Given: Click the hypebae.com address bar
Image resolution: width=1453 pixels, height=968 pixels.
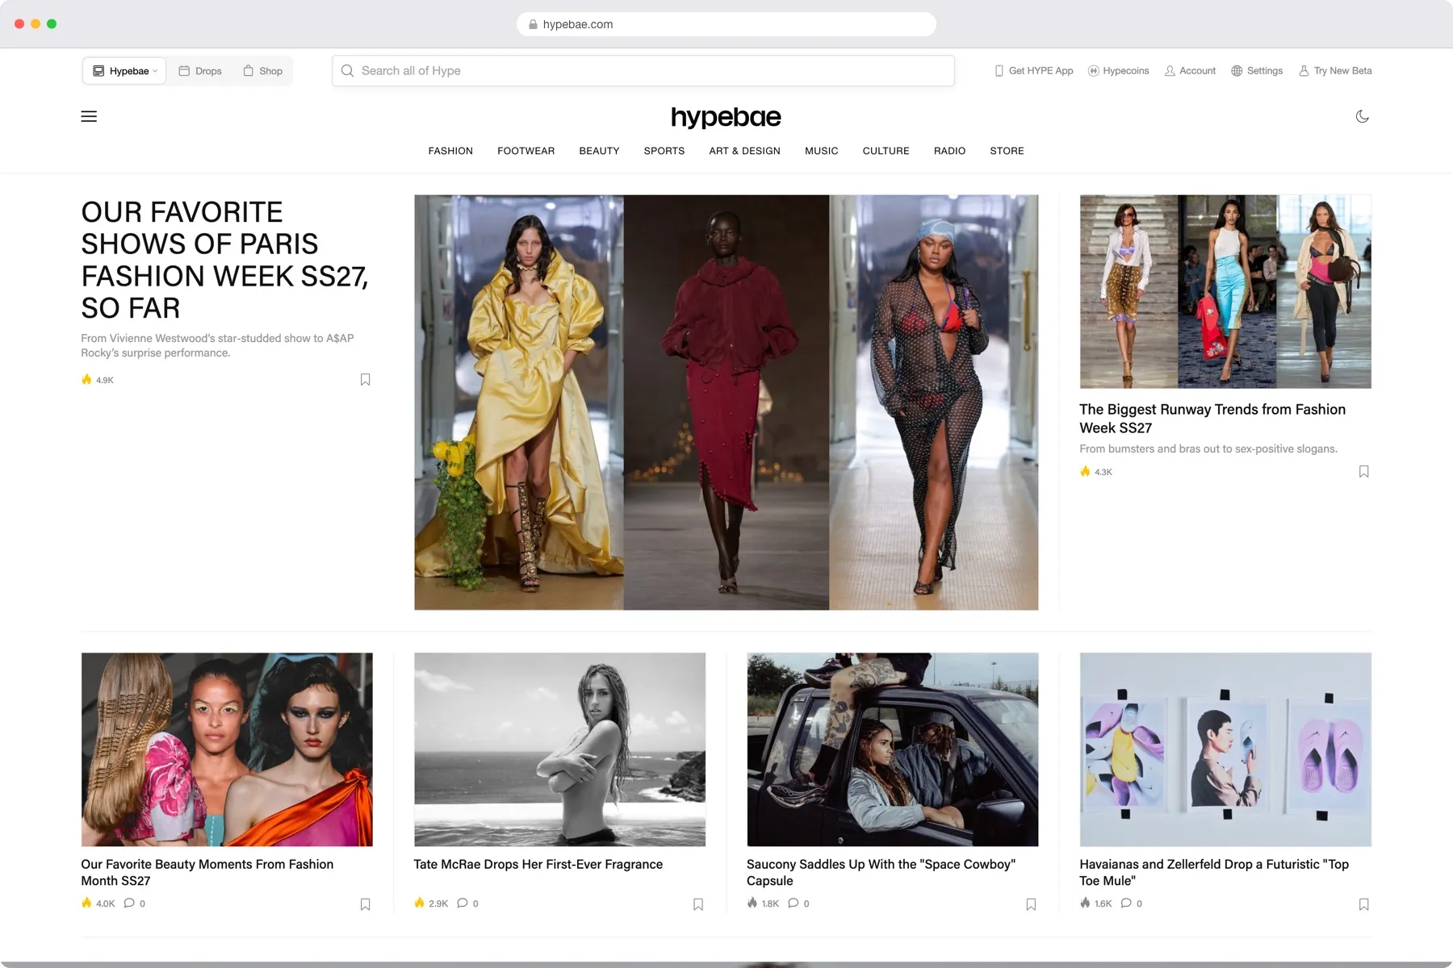Looking at the screenshot, I should coord(726,24).
